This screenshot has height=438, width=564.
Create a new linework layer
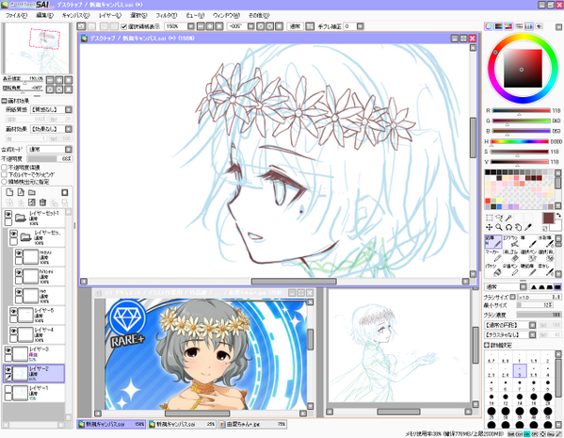coord(21,192)
